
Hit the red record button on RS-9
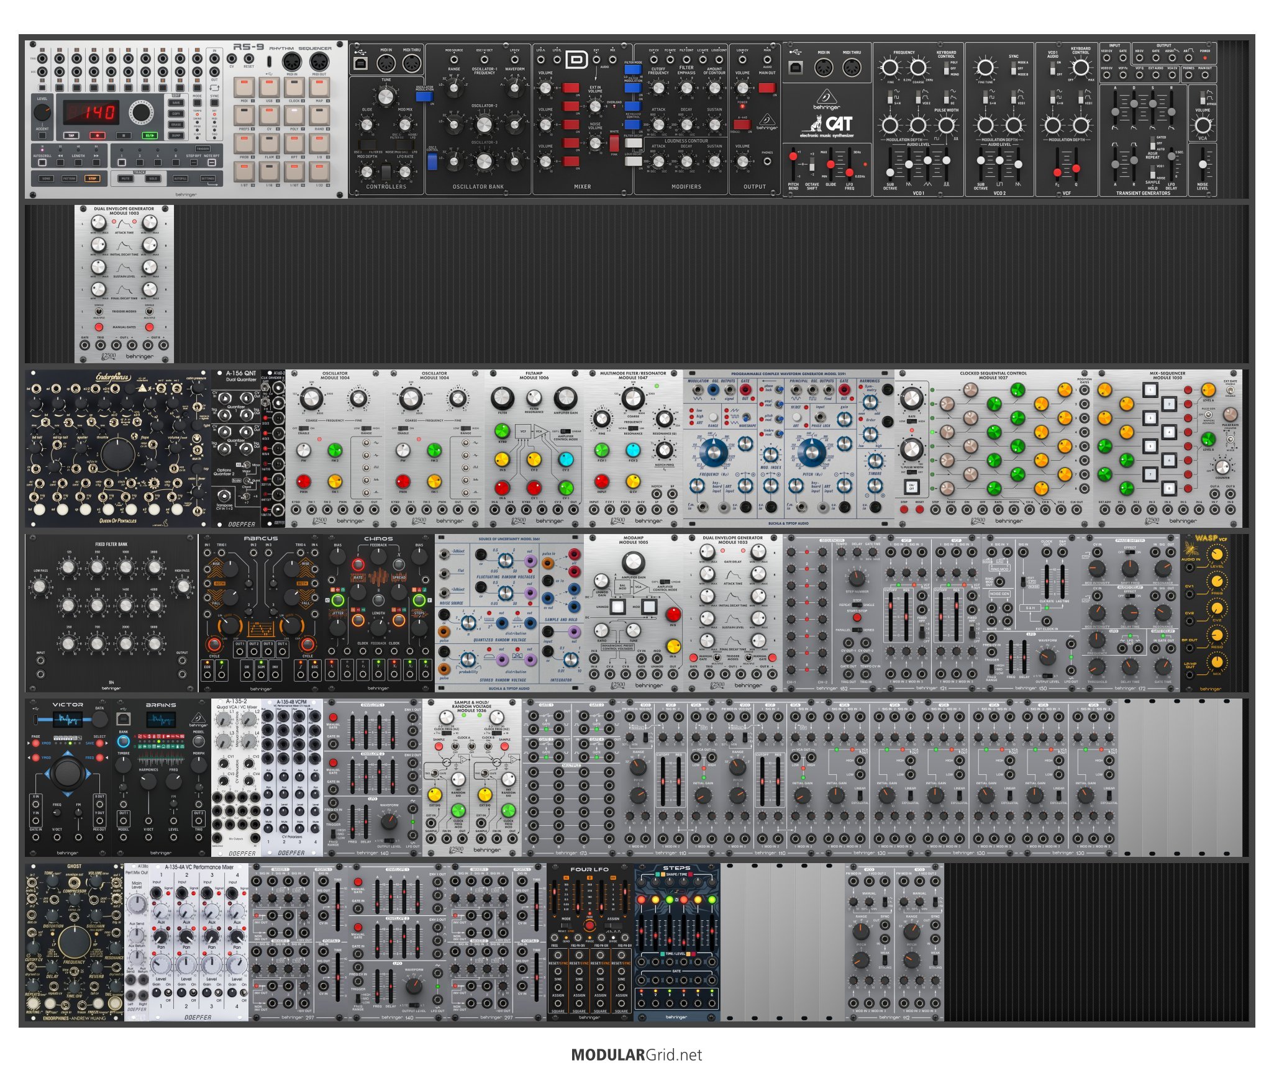pos(97,135)
